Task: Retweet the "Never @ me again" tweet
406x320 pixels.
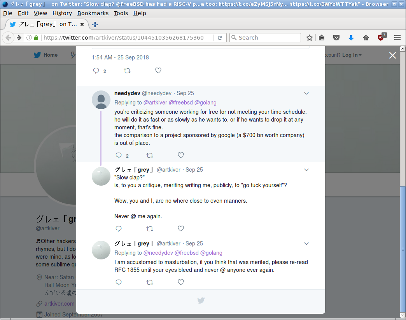Action: click(150, 229)
